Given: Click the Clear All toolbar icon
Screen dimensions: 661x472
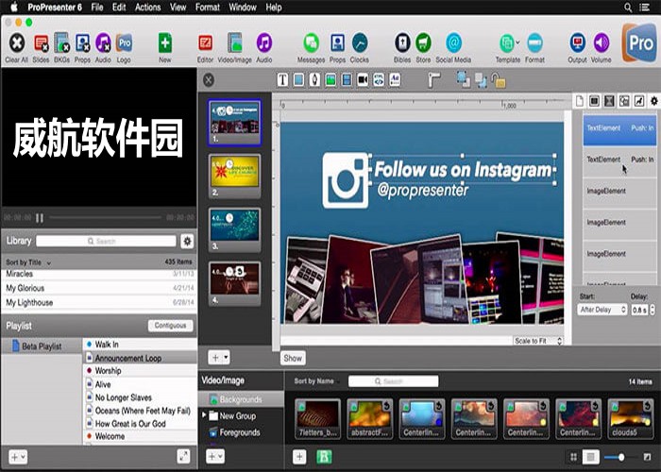Looking at the screenshot, I should pos(16,42).
